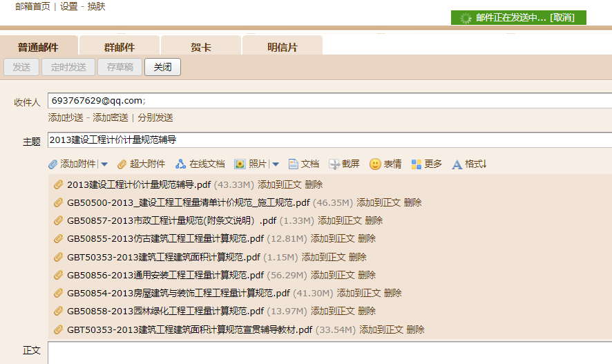Delete 2013建设工程计价计量规范辅导.pdf attachment

(314, 184)
